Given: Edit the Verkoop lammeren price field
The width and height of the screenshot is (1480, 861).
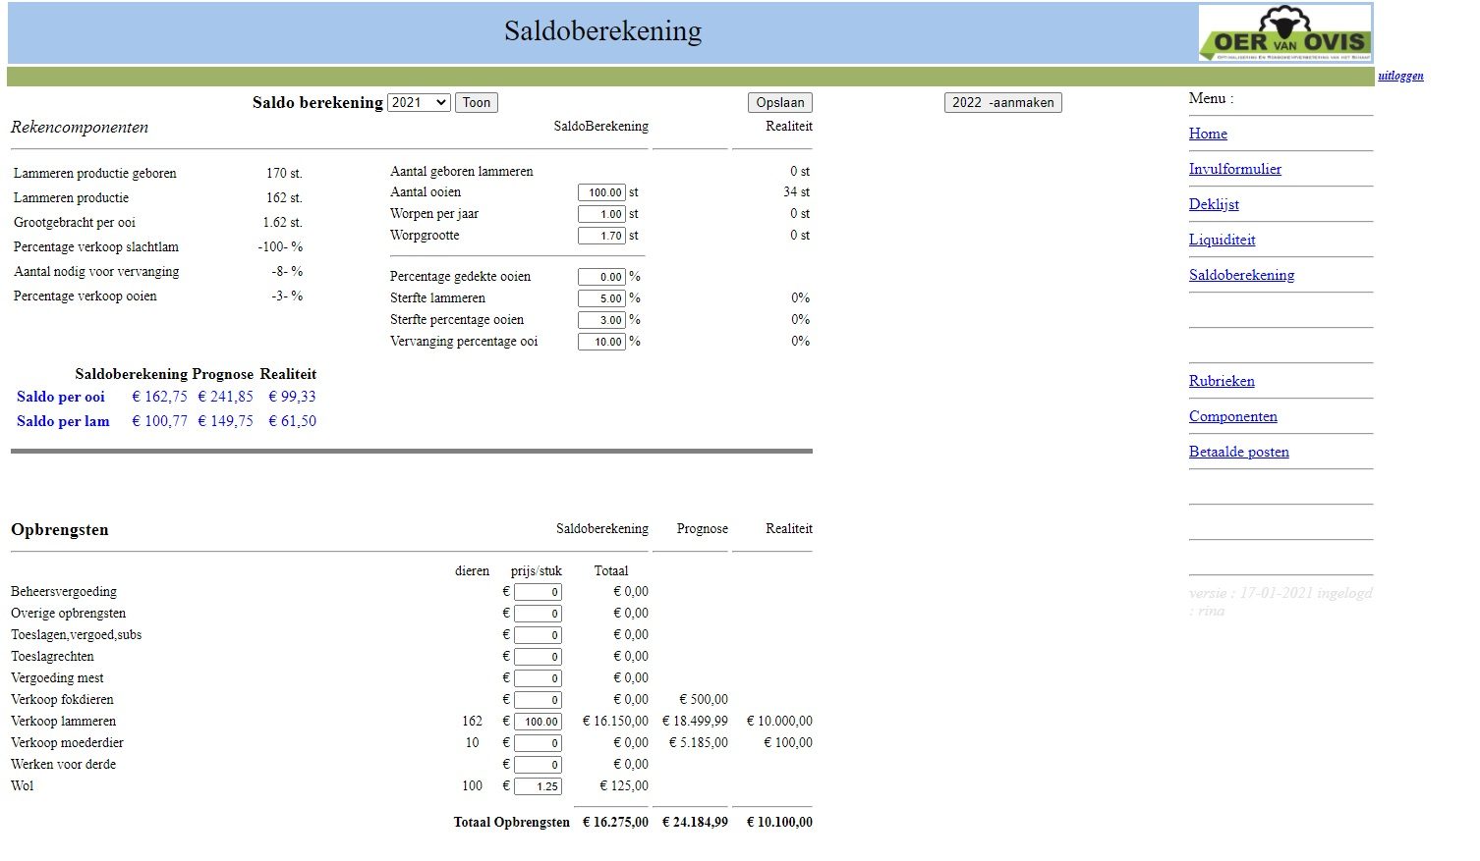Looking at the screenshot, I should (x=538, y=722).
